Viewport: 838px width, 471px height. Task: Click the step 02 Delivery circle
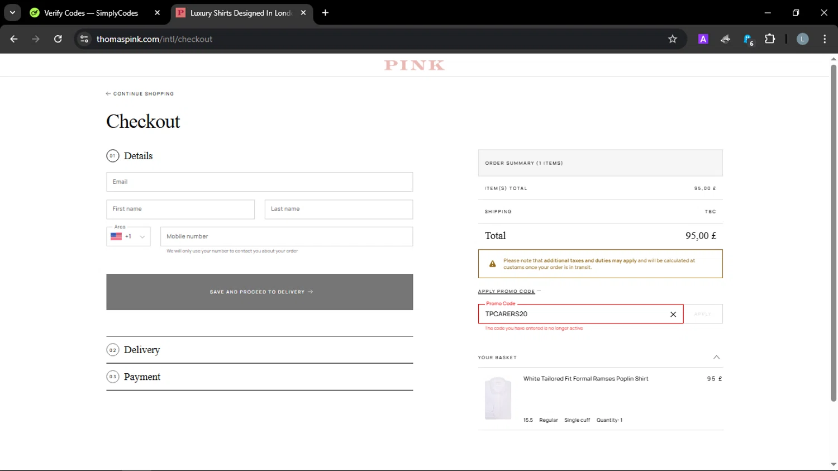tap(113, 350)
